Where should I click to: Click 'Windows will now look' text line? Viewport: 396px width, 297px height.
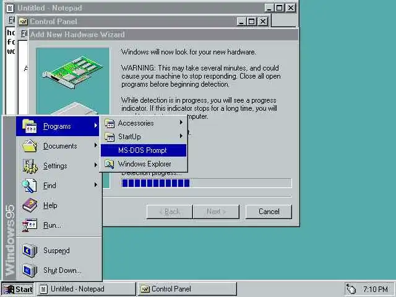[188, 52]
